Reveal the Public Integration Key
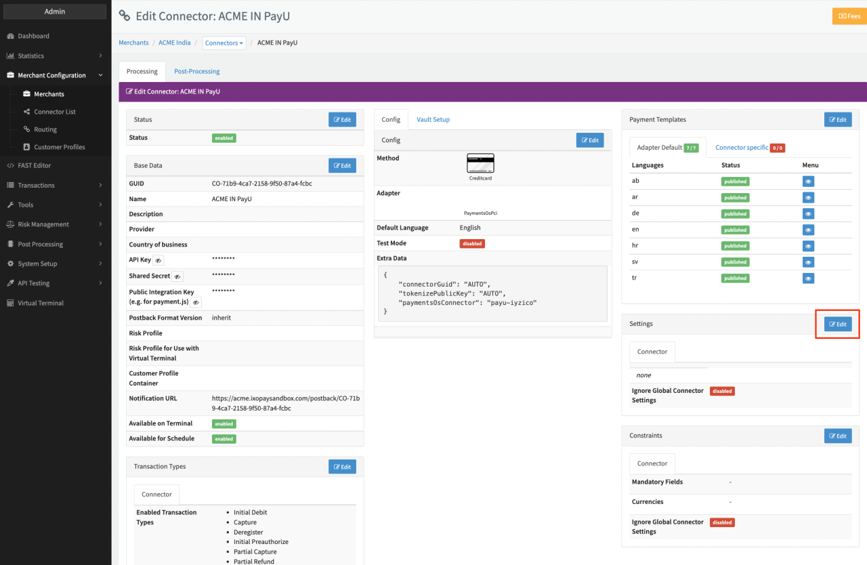This screenshot has height=565, width=867. point(196,302)
